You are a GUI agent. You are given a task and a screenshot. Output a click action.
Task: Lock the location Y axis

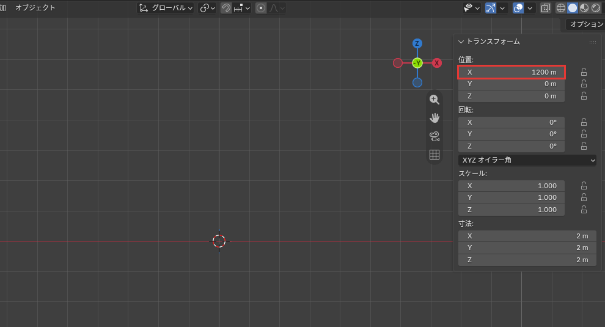click(584, 84)
